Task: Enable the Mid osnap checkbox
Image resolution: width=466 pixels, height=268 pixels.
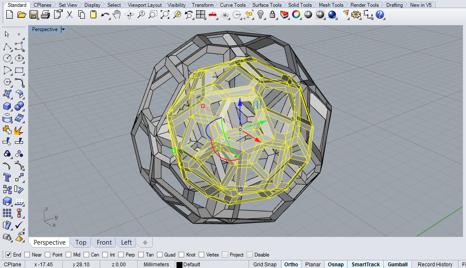Action: 68,255
